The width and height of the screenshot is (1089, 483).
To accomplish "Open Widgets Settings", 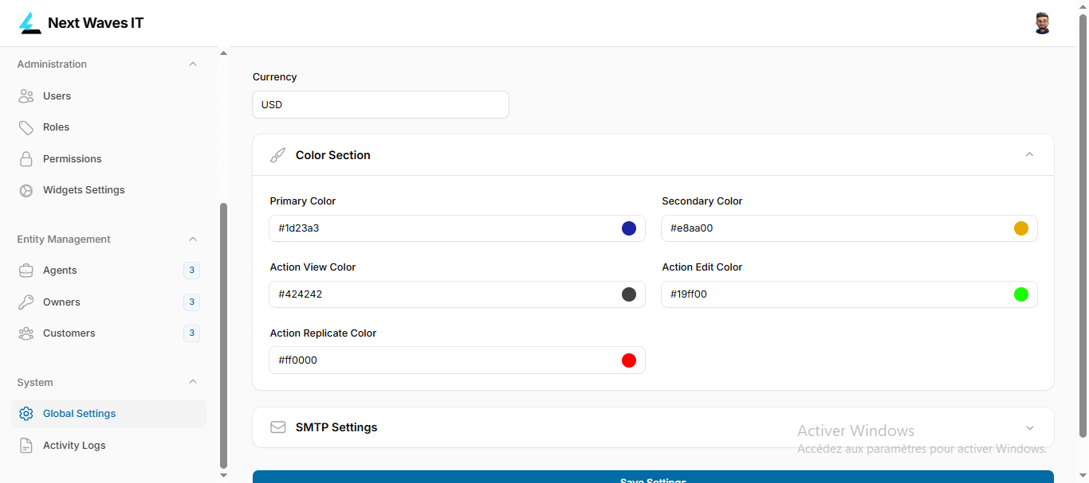I will 108,190.
